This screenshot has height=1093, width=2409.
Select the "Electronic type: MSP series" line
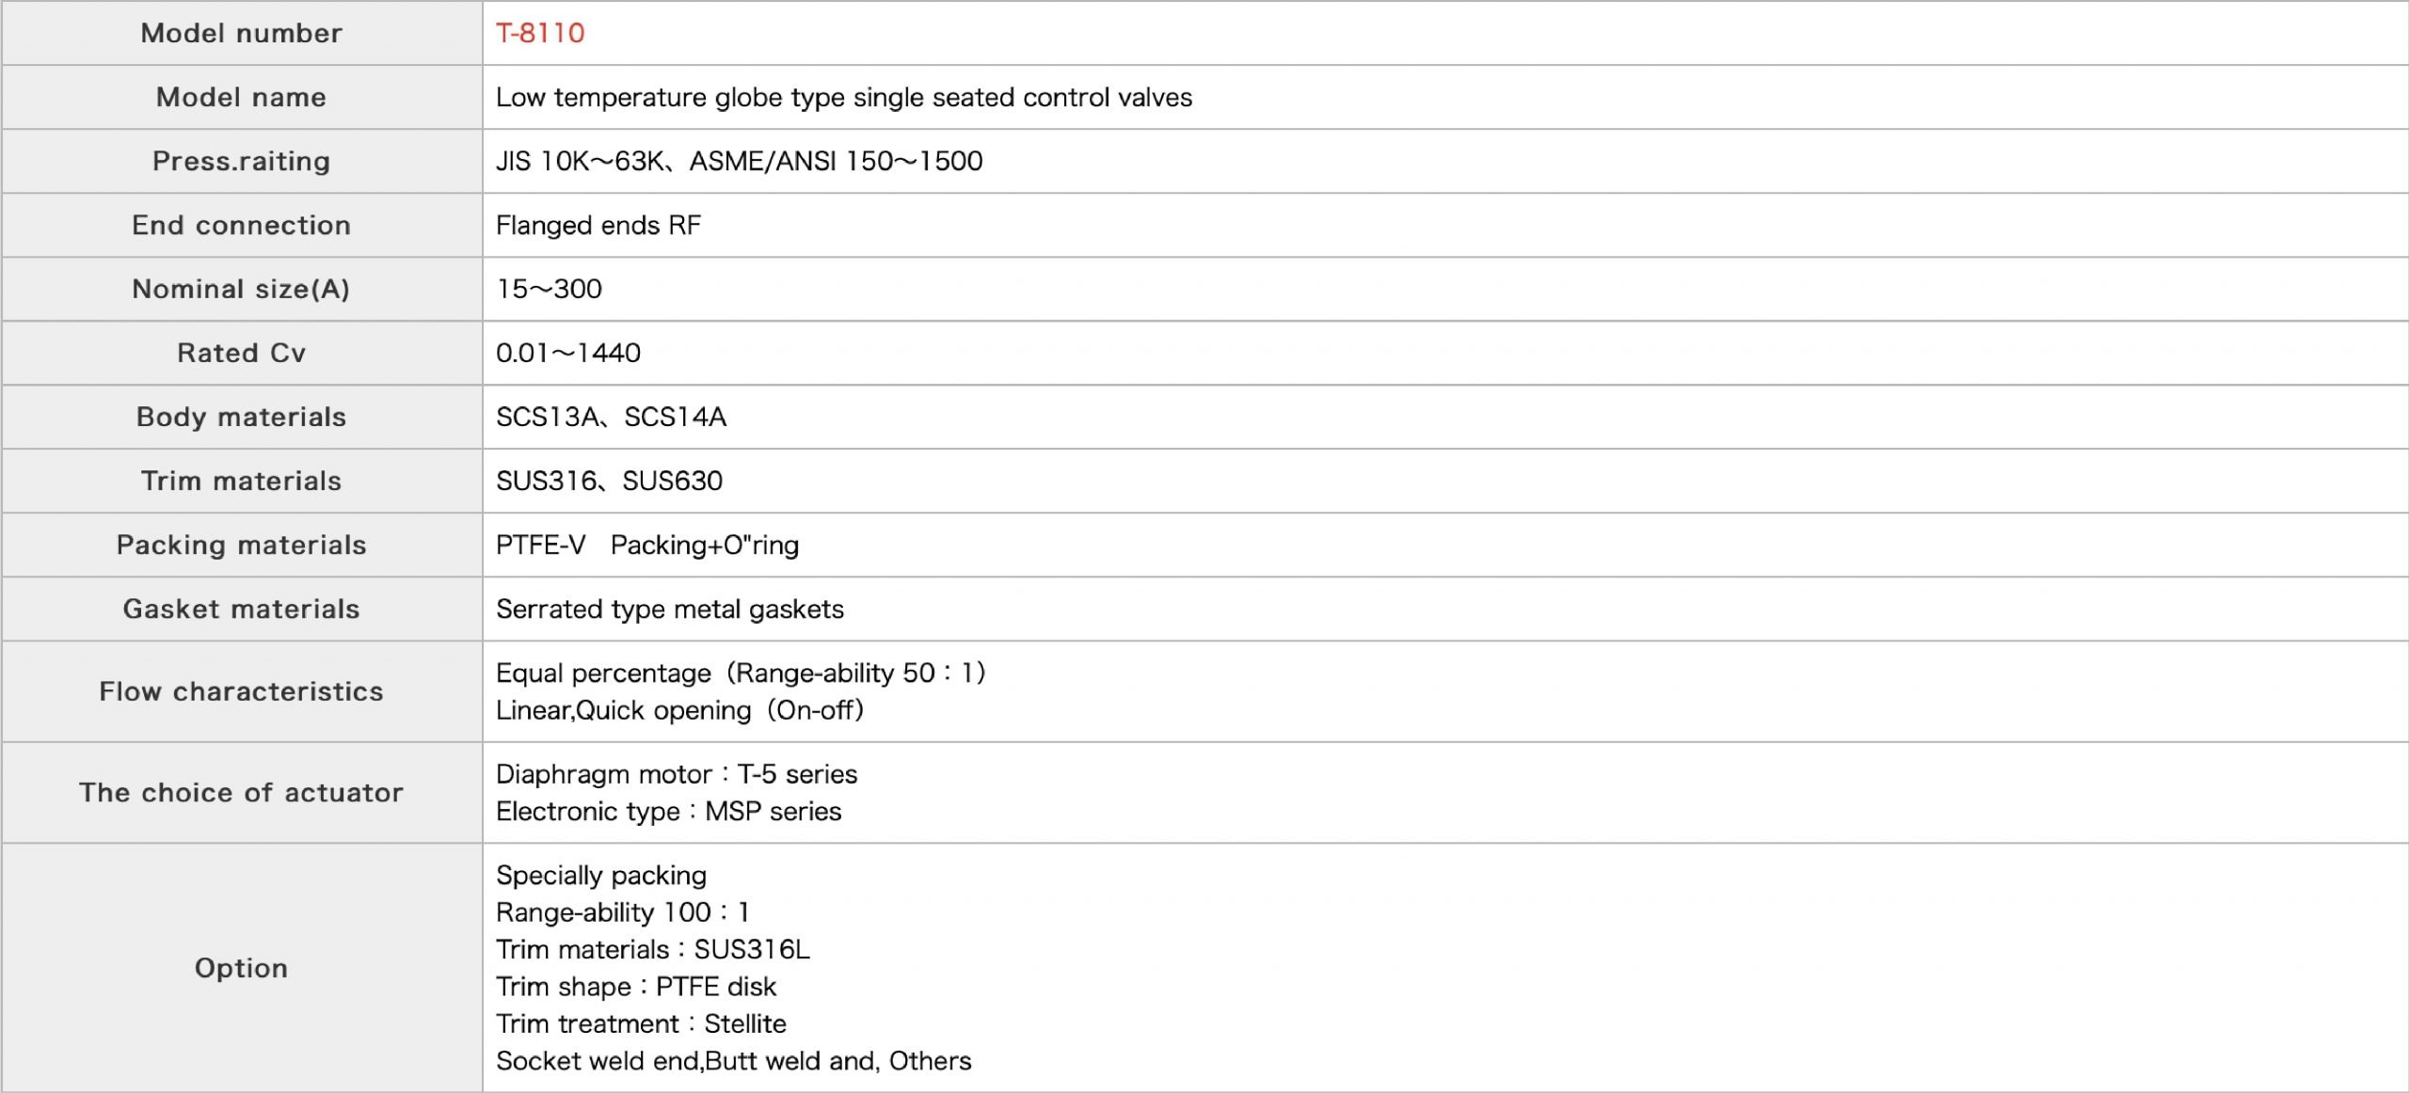(668, 811)
